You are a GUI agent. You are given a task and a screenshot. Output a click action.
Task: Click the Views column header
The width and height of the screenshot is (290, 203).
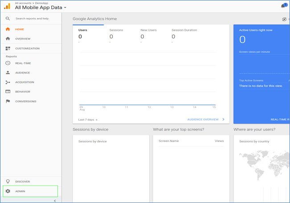[219, 141]
